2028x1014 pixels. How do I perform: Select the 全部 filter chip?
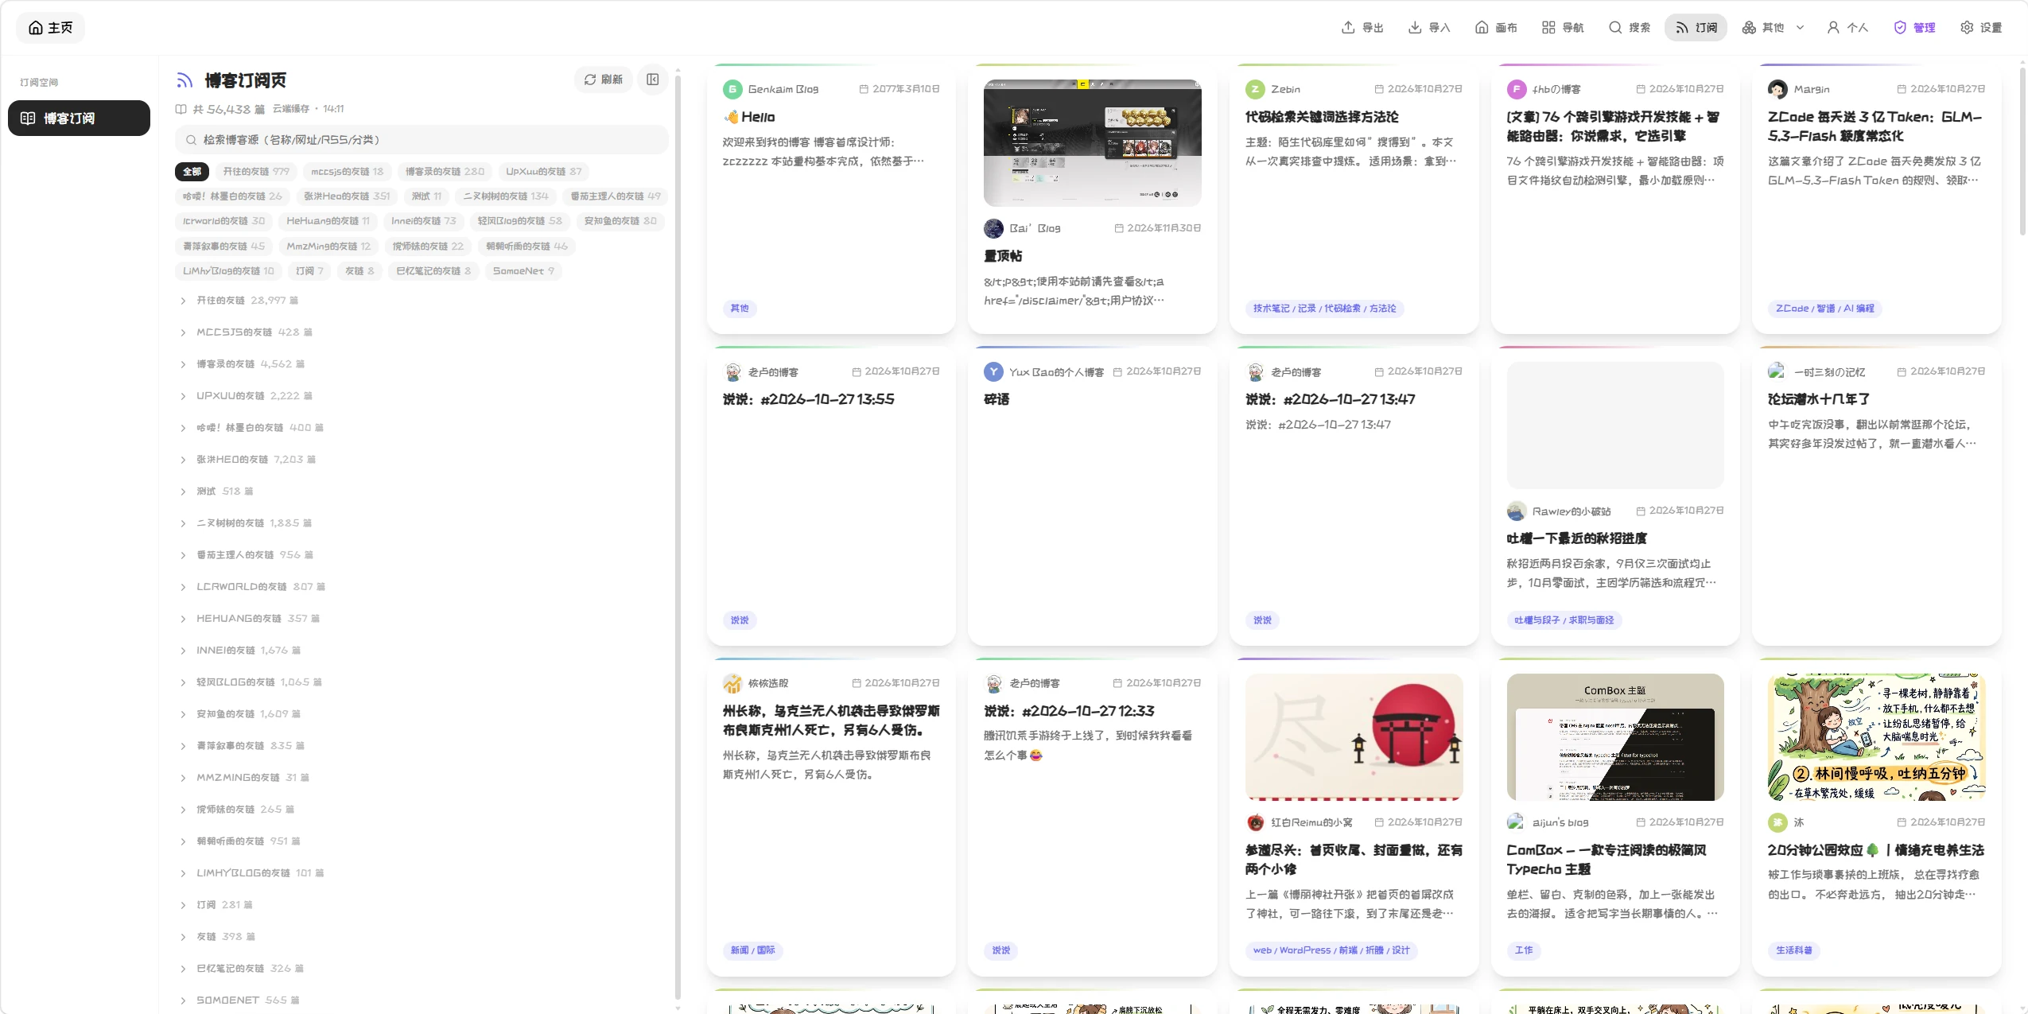(x=192, y=171)
